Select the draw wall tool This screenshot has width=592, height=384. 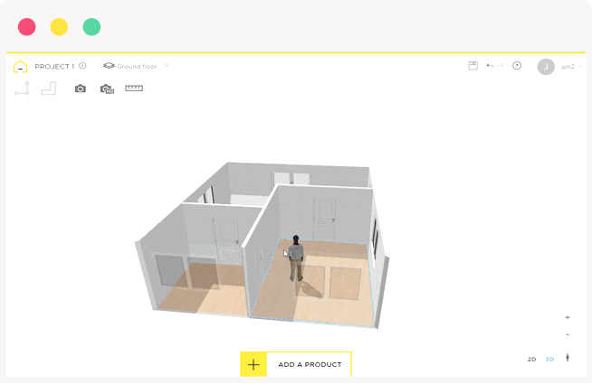(x=22, y=89)
